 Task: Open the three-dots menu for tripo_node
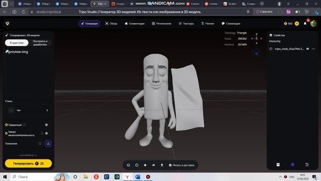[x=313, y=49]
